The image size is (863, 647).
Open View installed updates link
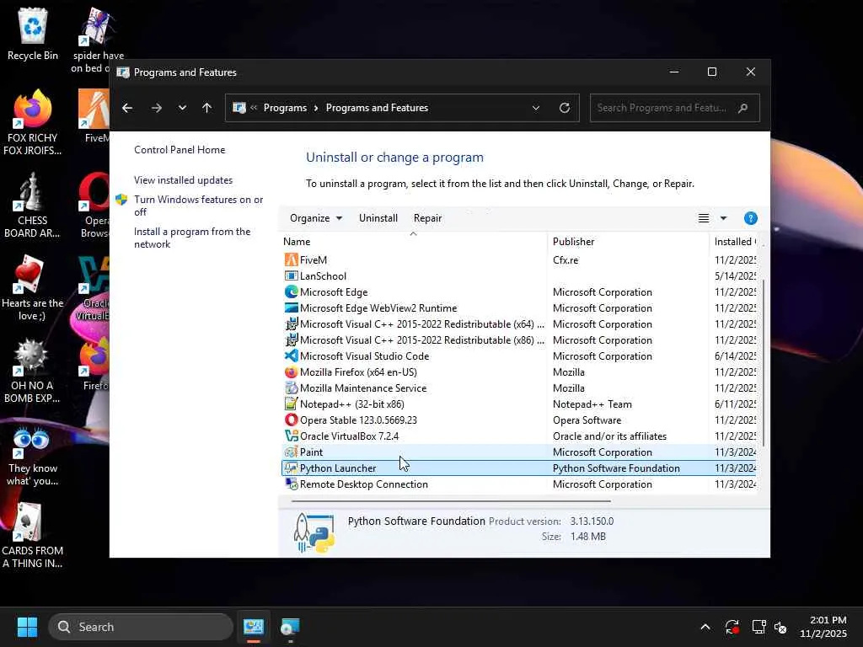click(x=183, y=180)
